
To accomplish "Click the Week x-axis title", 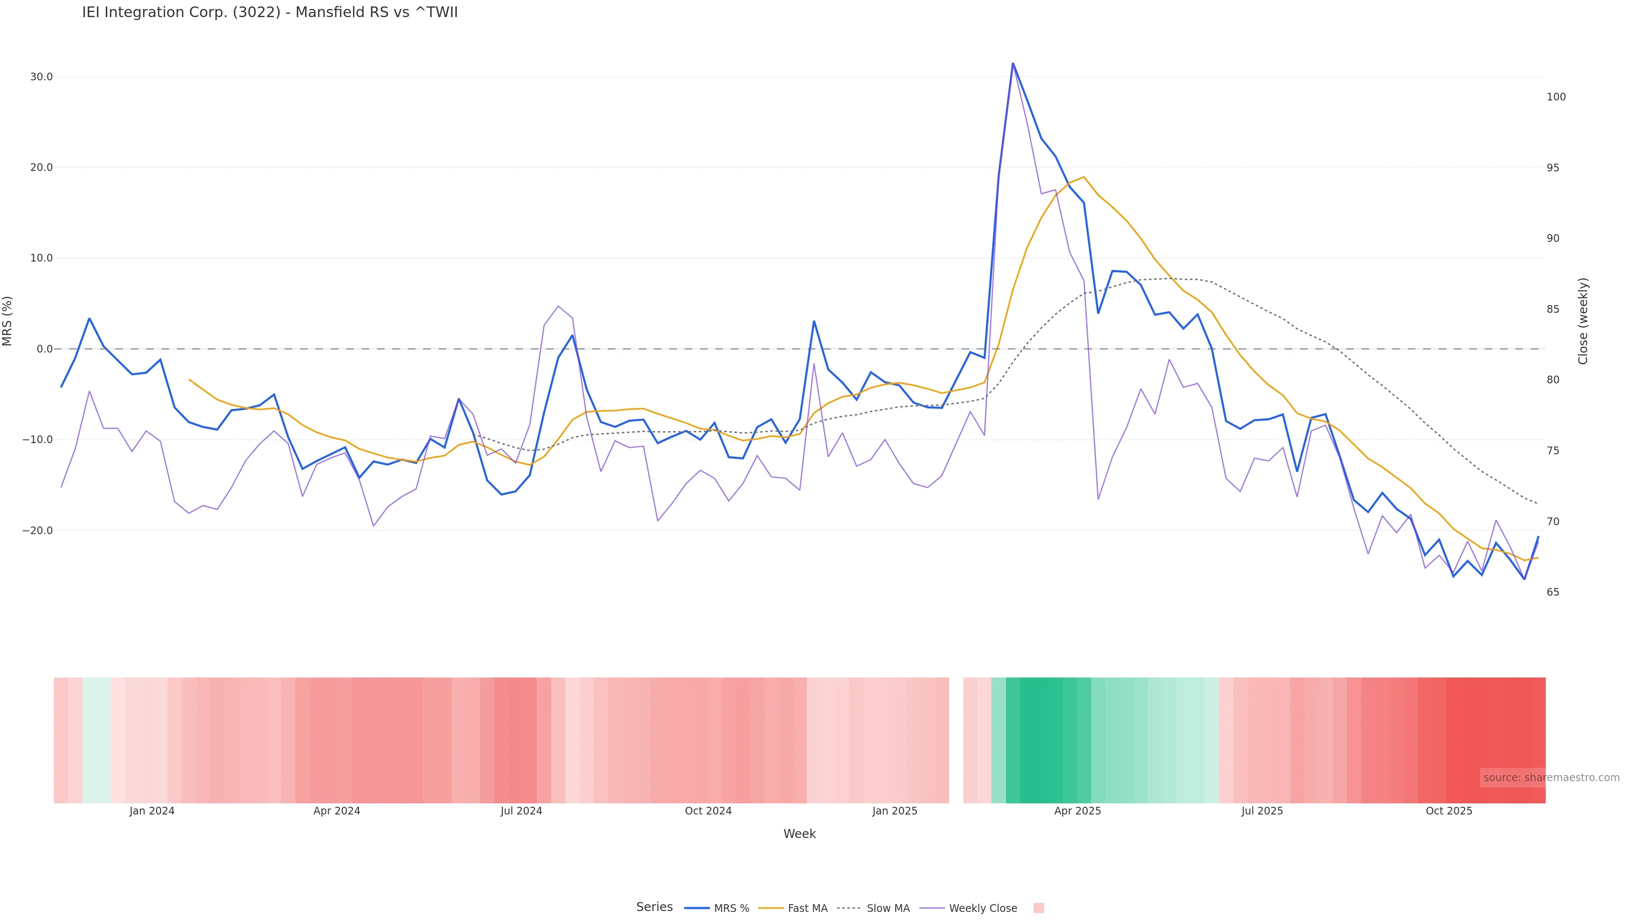I will [x=799, y=834].
